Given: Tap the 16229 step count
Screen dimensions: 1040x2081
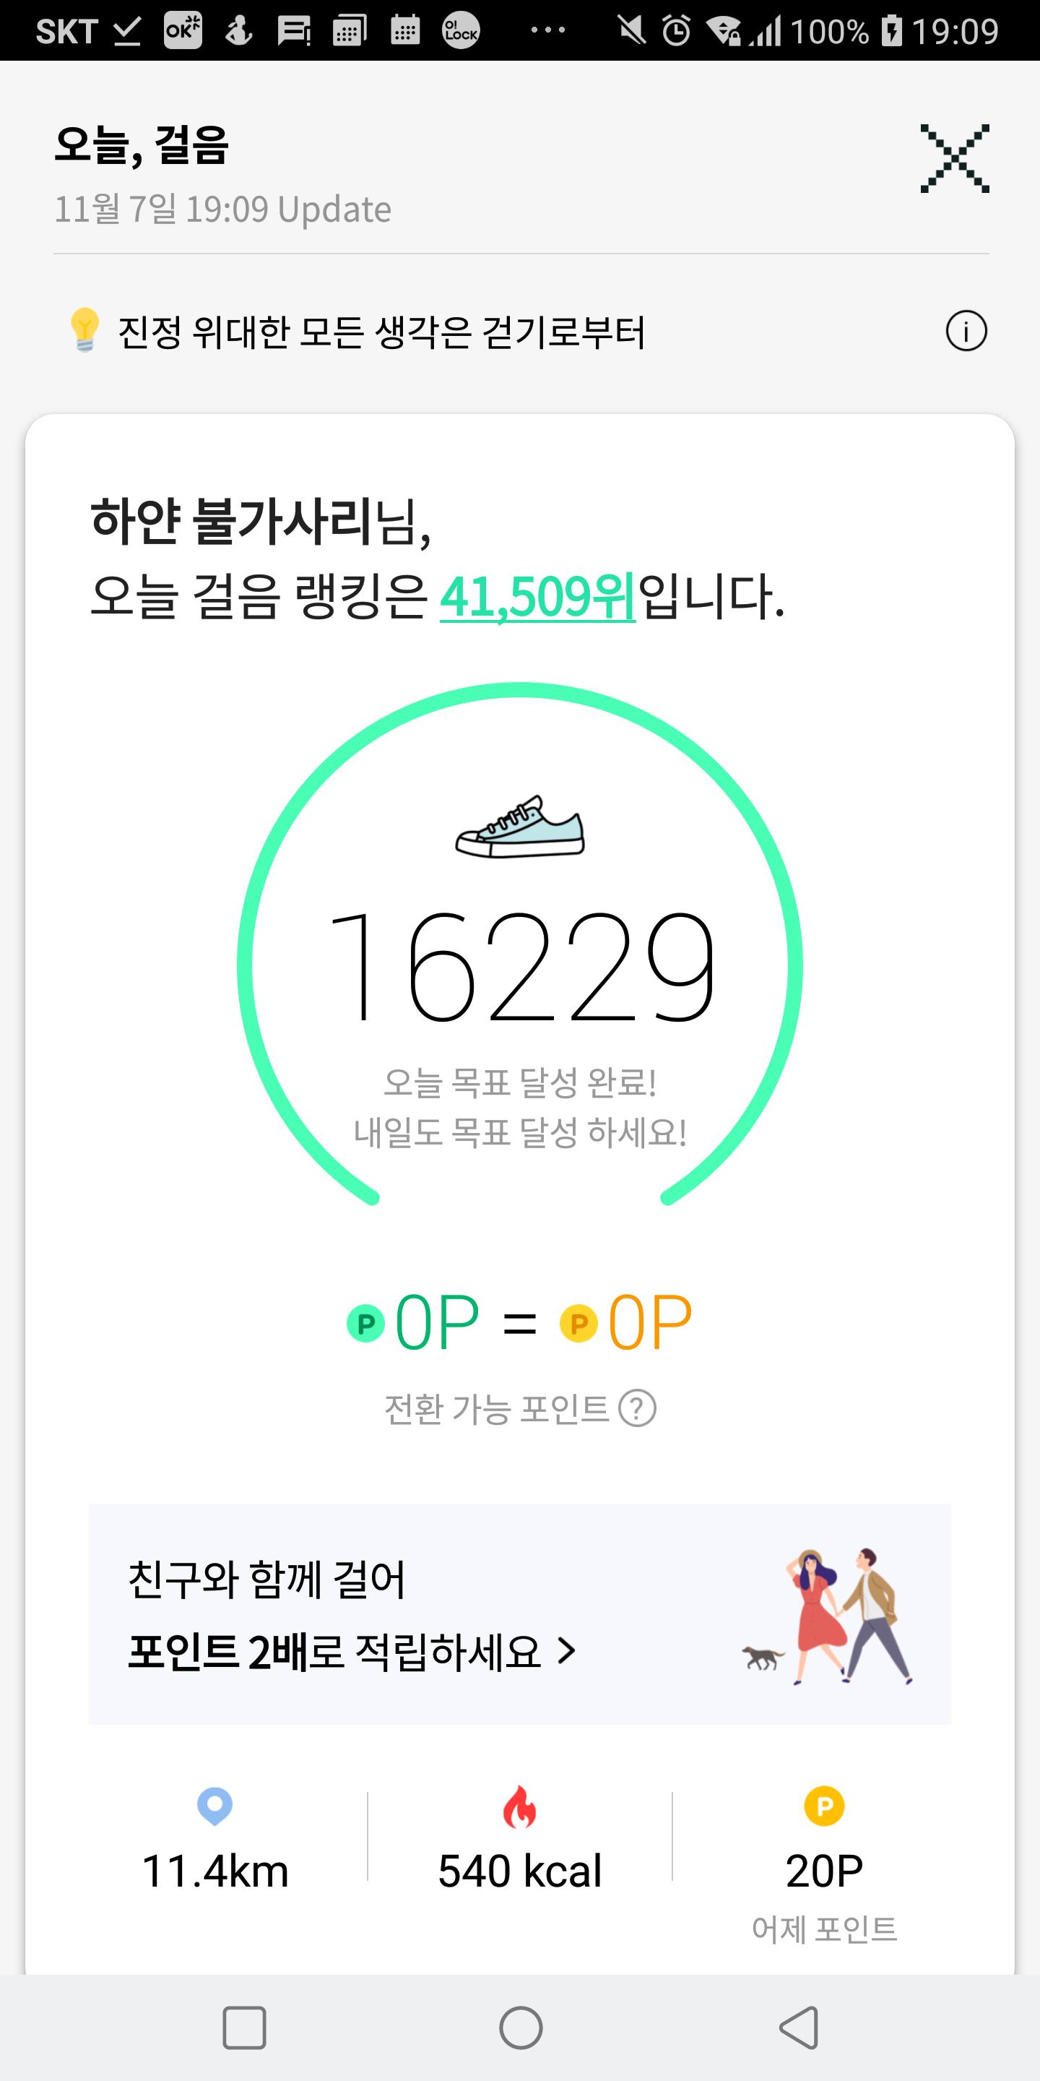Looking at the screenshot, I should 521,966.
